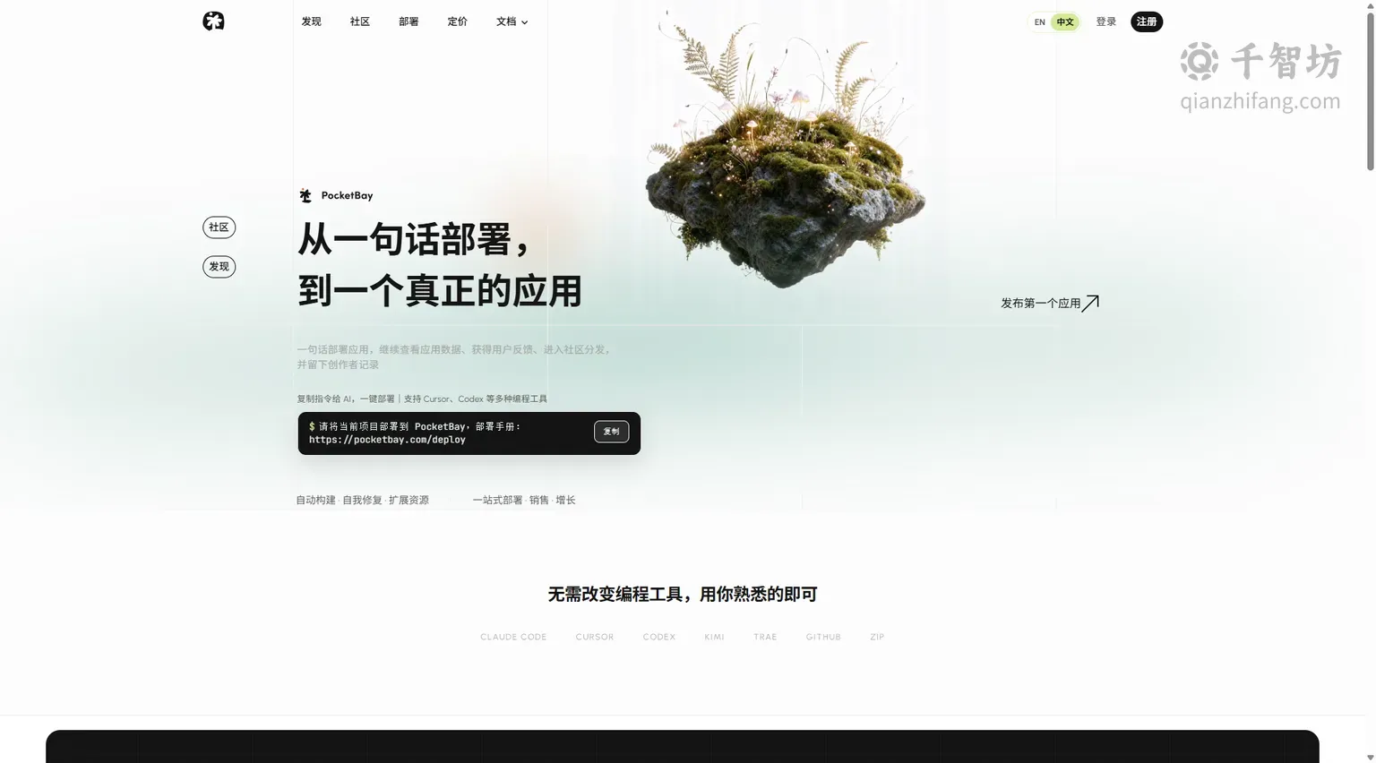
Task: Open the 发现 navigation item
Action: [311, 21]
